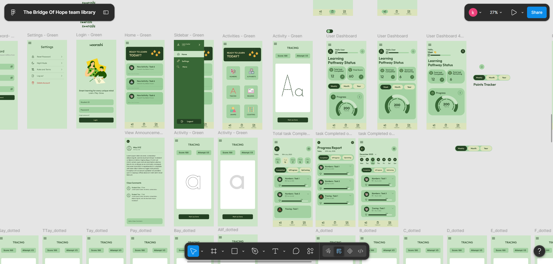553x264 pixels.
Task: Select Completed tab in Progress Report frame
Action: point(324,157)
